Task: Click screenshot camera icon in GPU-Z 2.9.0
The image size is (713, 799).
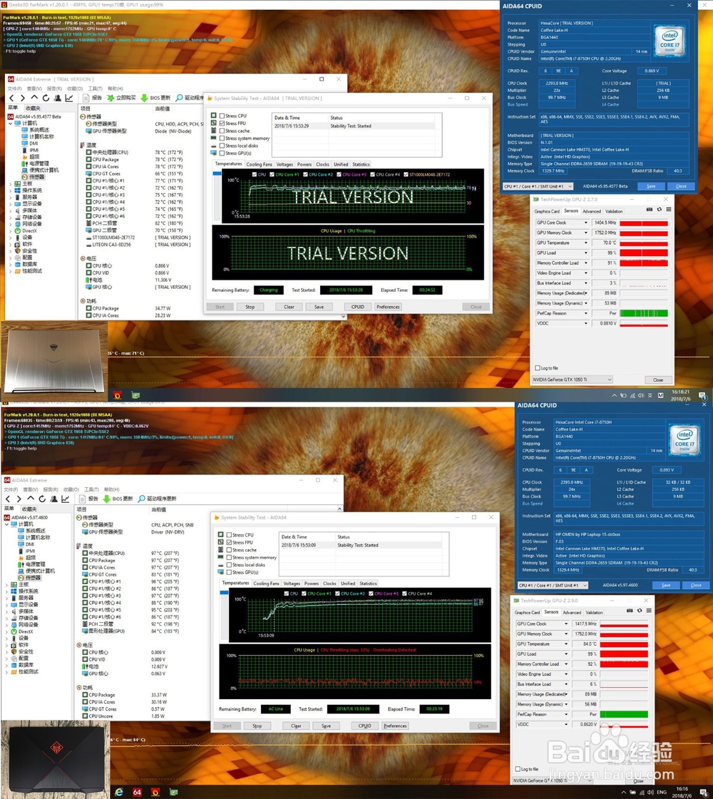Action: point(630,611)
